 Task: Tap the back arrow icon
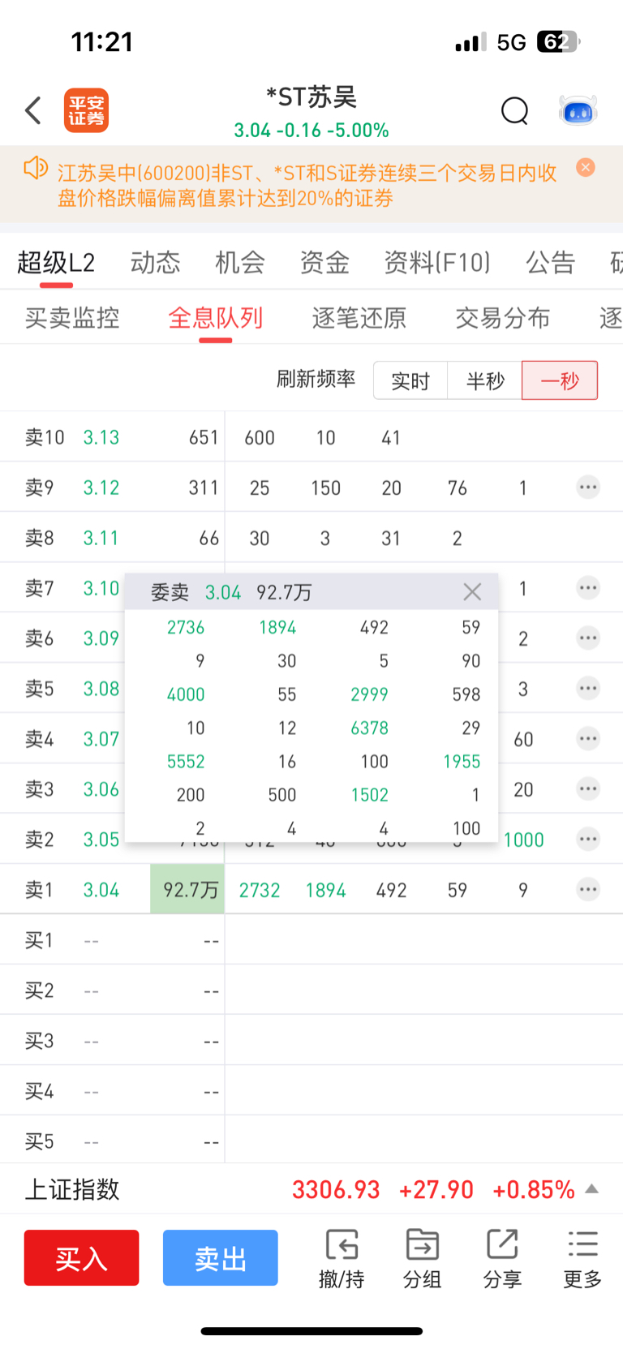(x=33, y=110)
